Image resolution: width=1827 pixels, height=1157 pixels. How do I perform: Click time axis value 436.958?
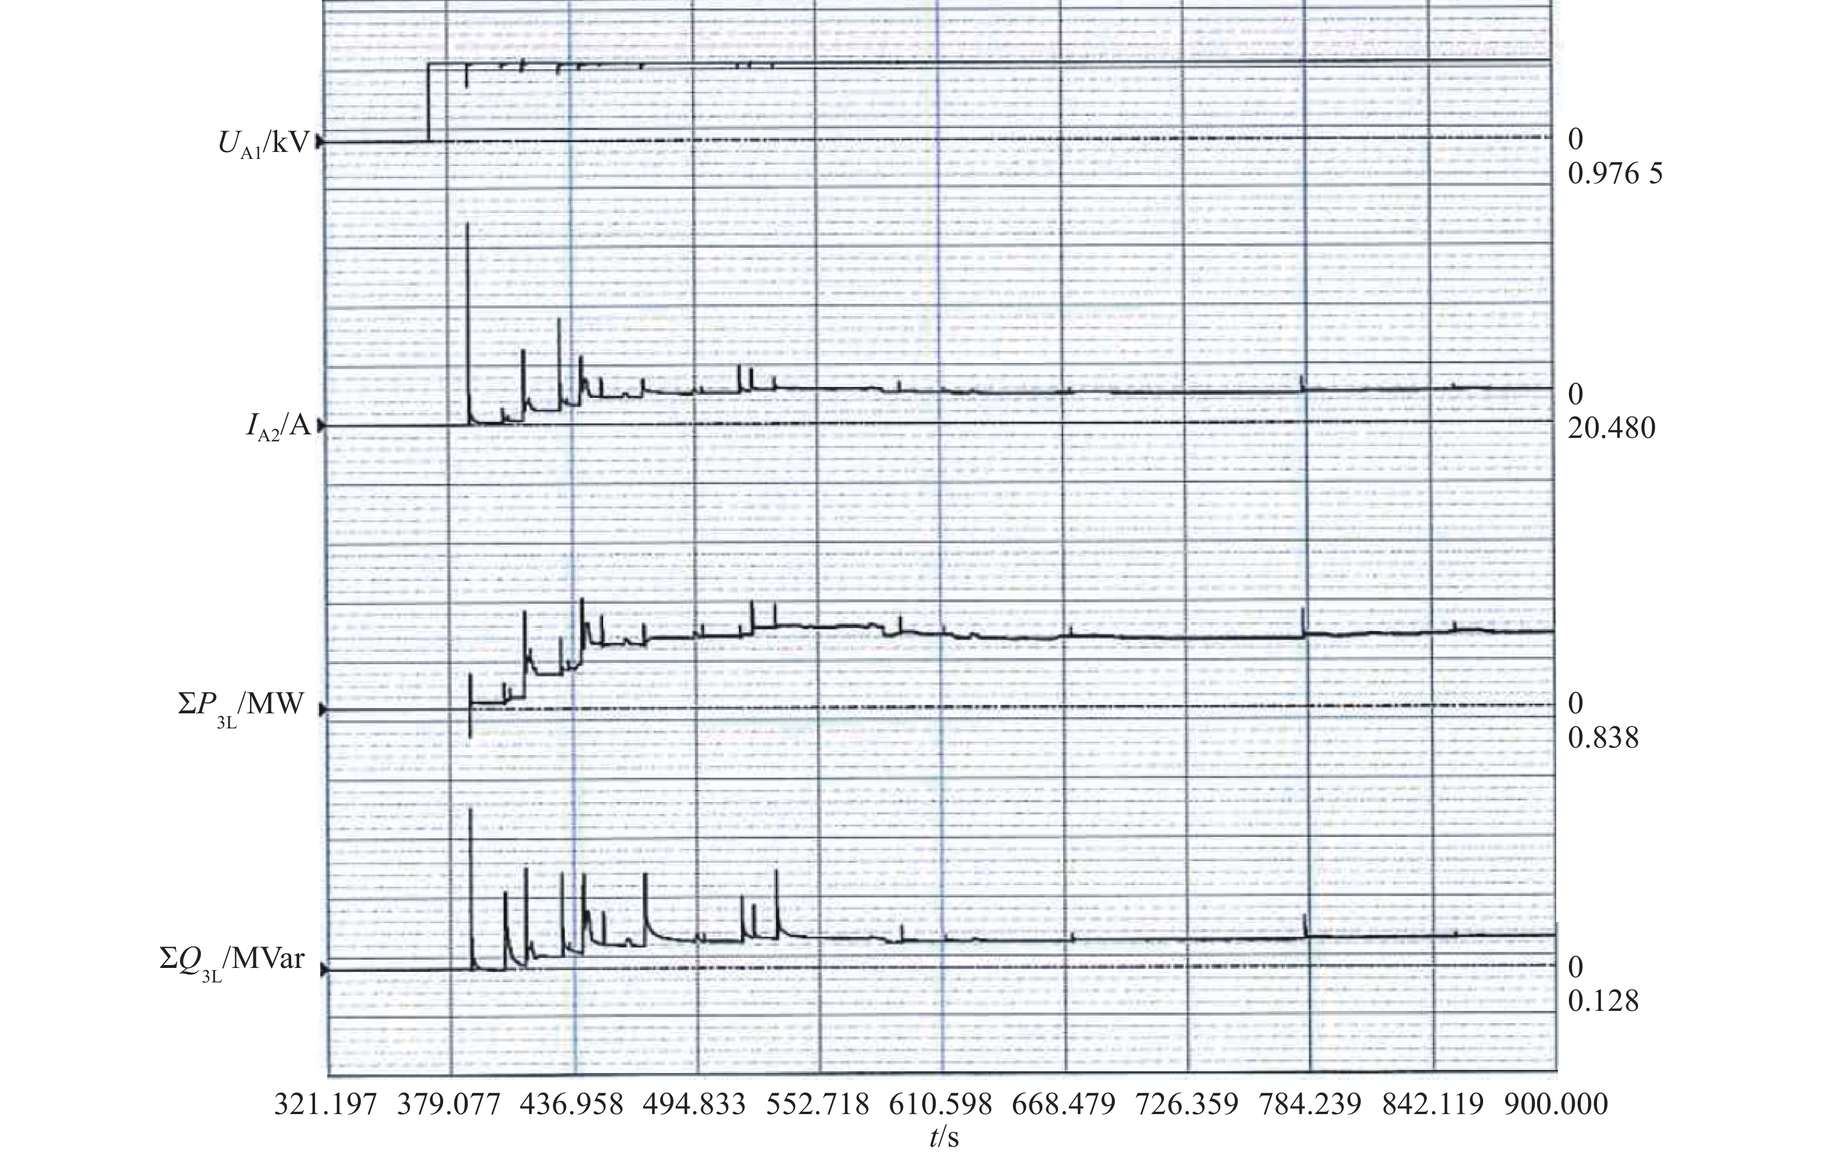[x=571, y=1105]
